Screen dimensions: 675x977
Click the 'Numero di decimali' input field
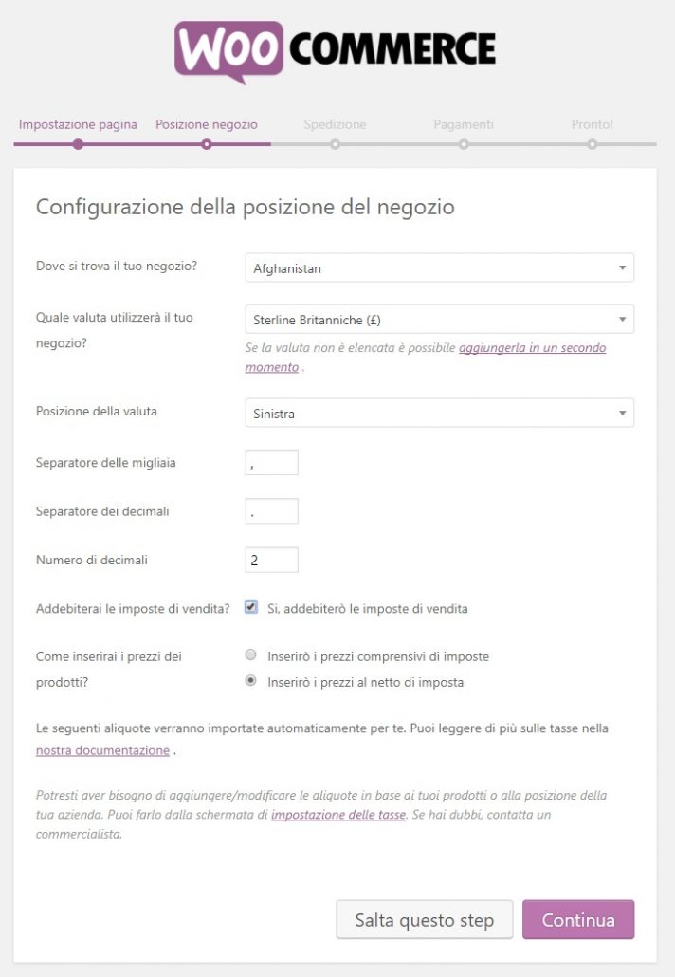pos(271,560)
